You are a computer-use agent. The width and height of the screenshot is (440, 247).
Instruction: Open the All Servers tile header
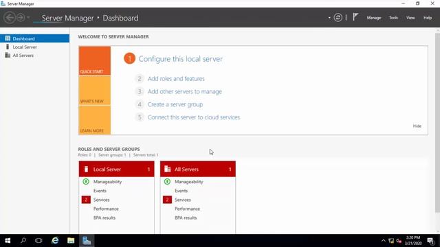[x=198, y=169]
